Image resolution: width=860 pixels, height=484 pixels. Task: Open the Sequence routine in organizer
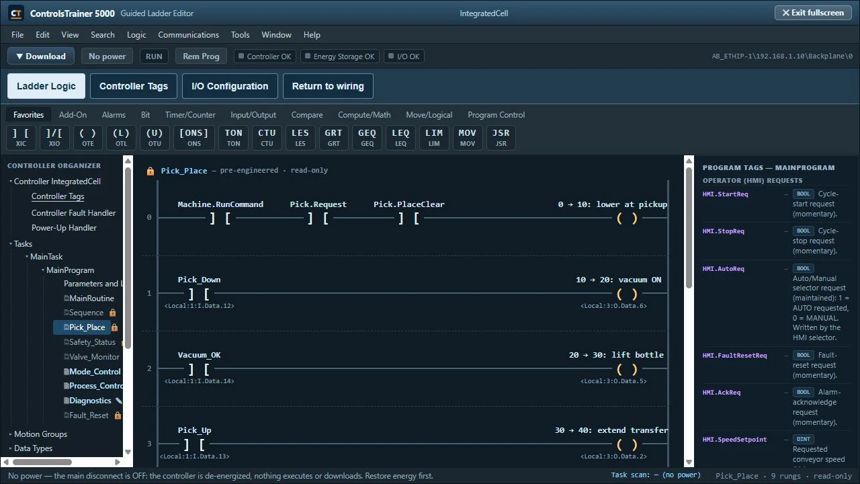point(87,313)
